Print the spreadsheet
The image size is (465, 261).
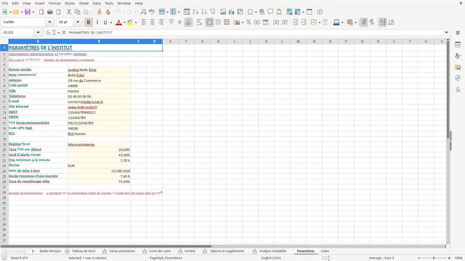pyautogui.click(x=50, y=12)
